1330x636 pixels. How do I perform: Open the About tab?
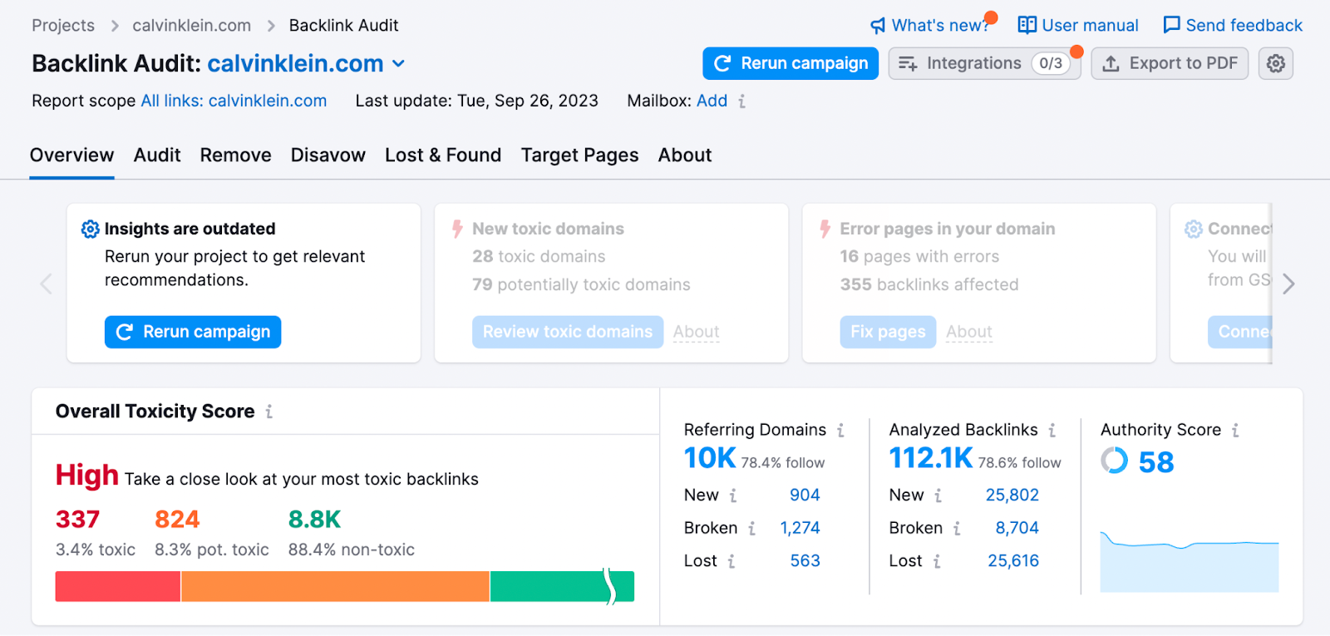pos(685,155)
